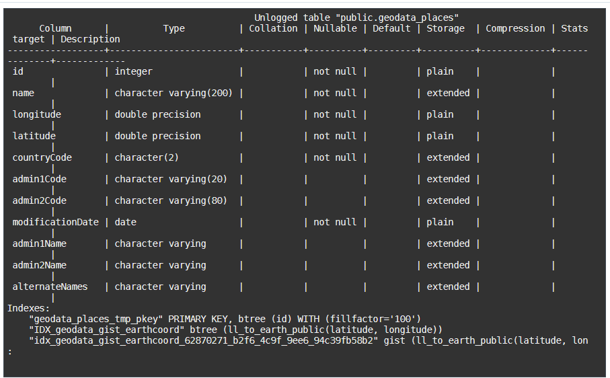Click the "Storage" header label

tap(445, 28)
